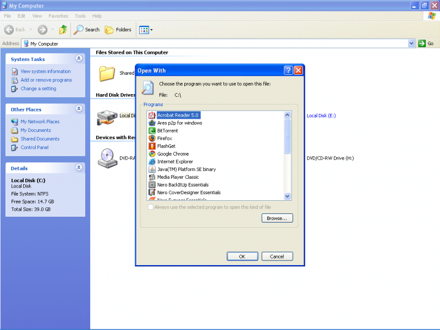Open the Address bar dropdown arrow
This screenshot has width=440, height=330.
coord(411,43)
